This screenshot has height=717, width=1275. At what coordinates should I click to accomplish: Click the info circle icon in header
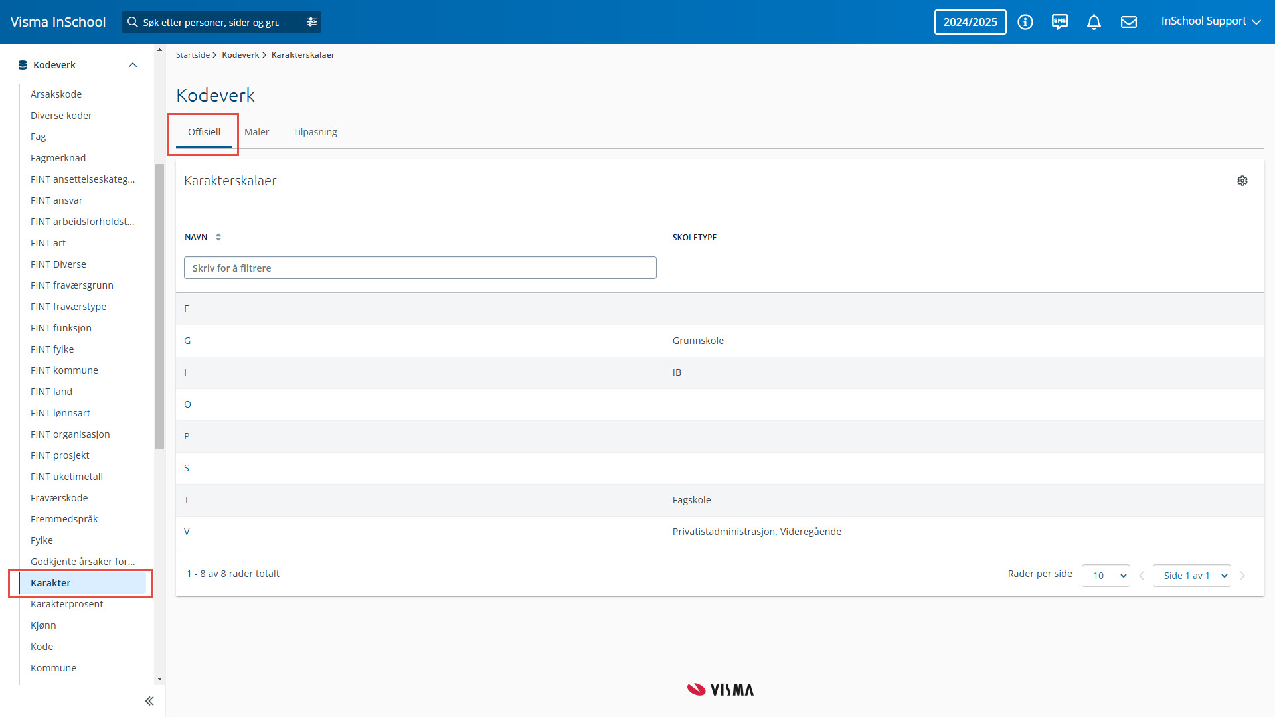coord(1025,22)
